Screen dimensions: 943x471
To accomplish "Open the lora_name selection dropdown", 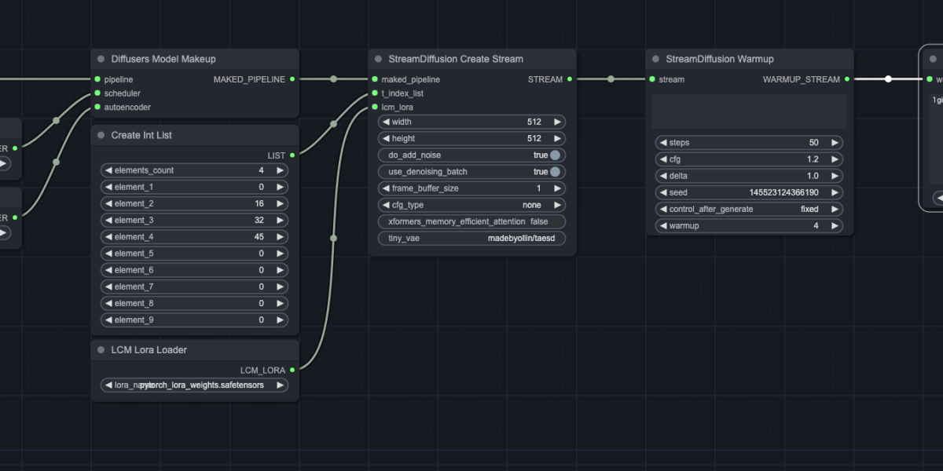I will coord(194,385).
